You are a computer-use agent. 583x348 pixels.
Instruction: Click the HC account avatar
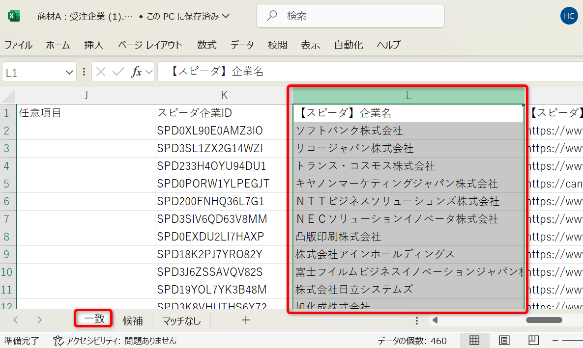[569, 15]
